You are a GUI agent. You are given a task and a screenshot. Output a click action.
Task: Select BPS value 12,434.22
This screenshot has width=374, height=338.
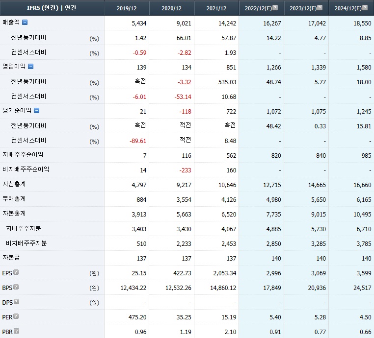[x=134, y=288]
